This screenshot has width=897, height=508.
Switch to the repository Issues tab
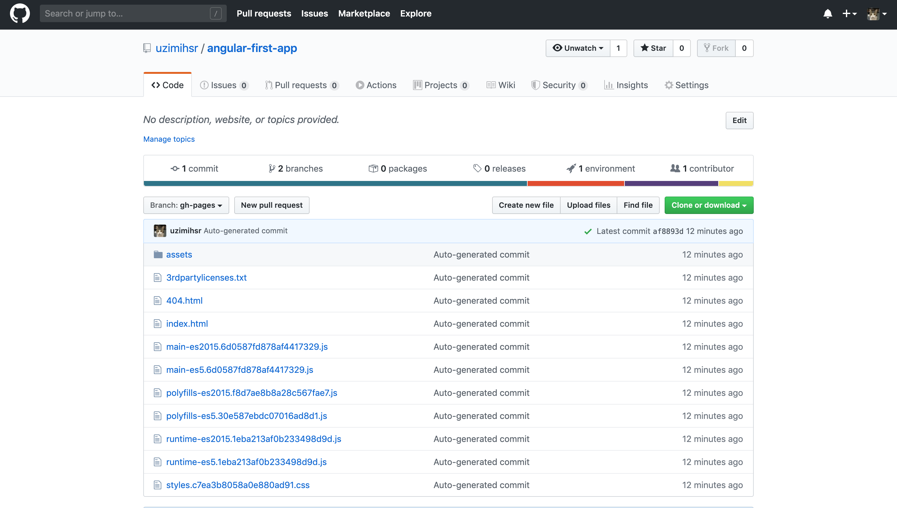coord(224,85)
